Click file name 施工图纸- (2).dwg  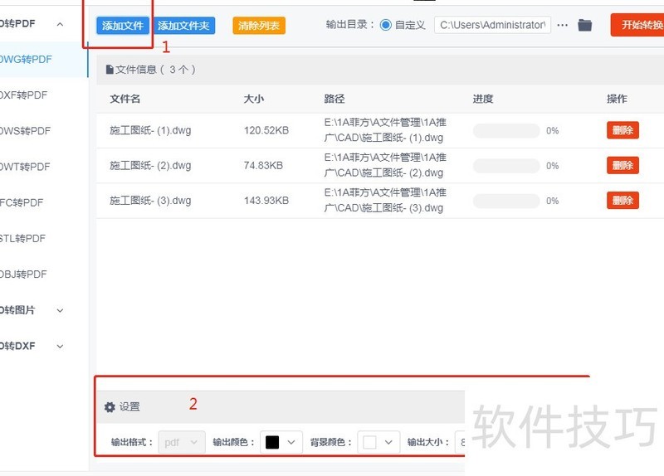coord(150,165)
